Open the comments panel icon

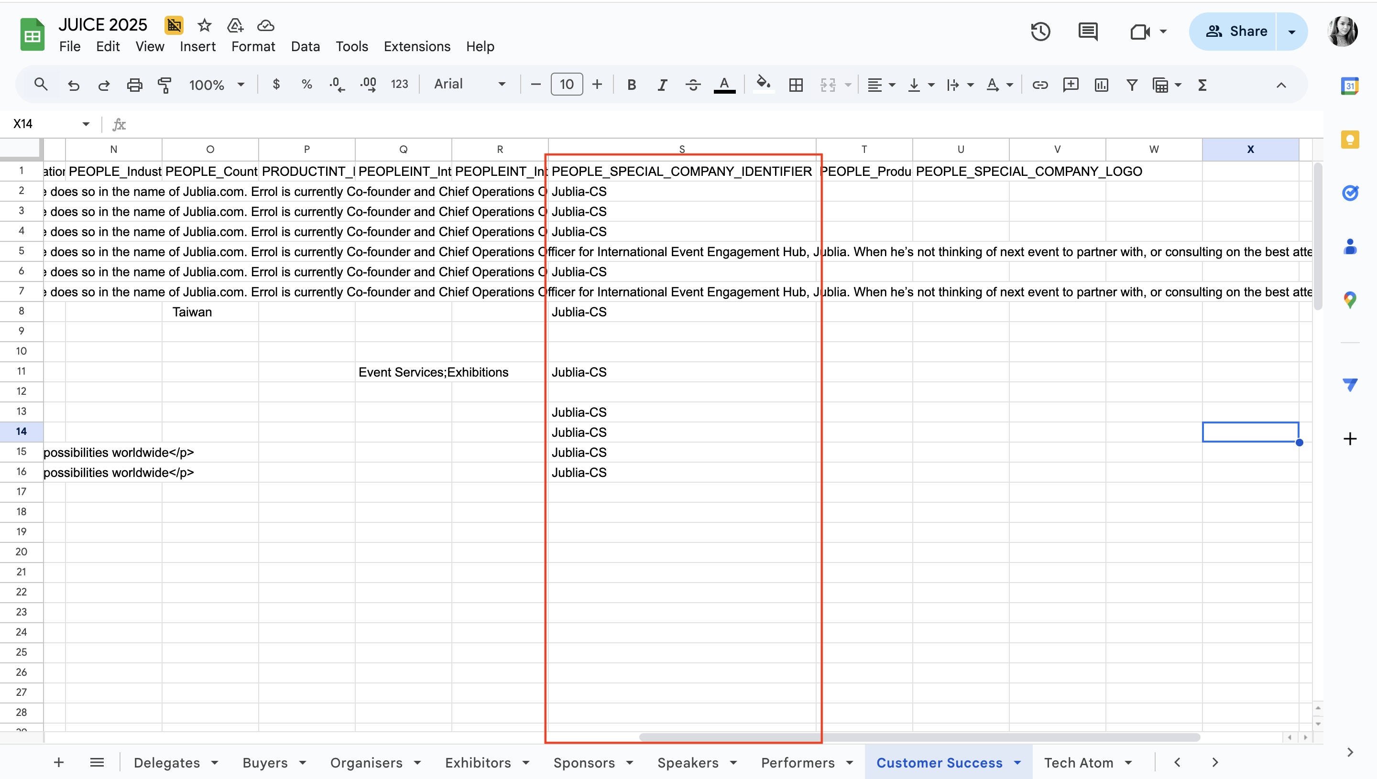coord(1087,32)
